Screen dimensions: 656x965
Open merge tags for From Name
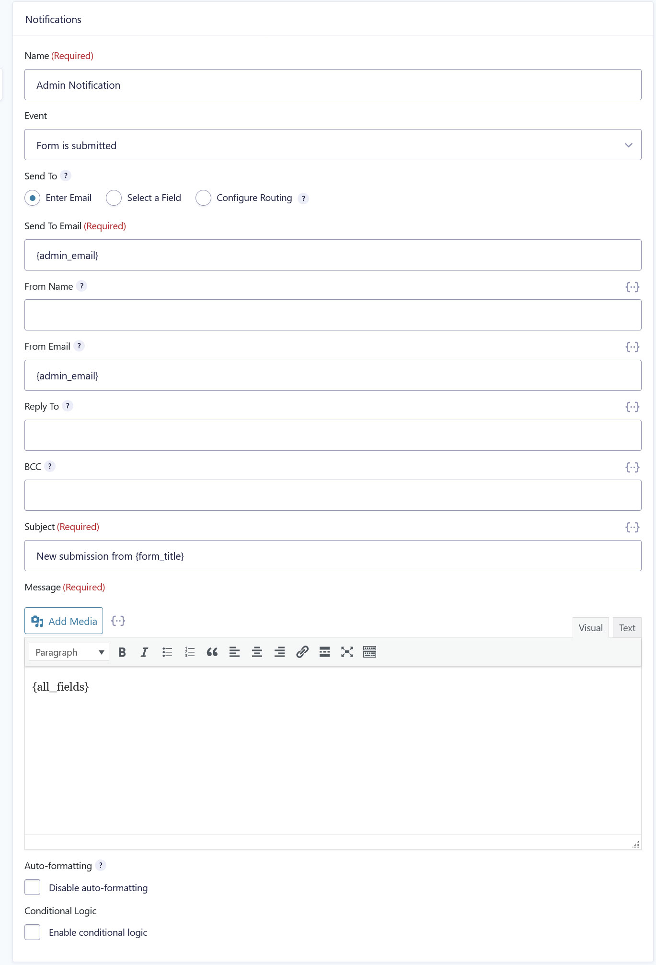point(632,287)
